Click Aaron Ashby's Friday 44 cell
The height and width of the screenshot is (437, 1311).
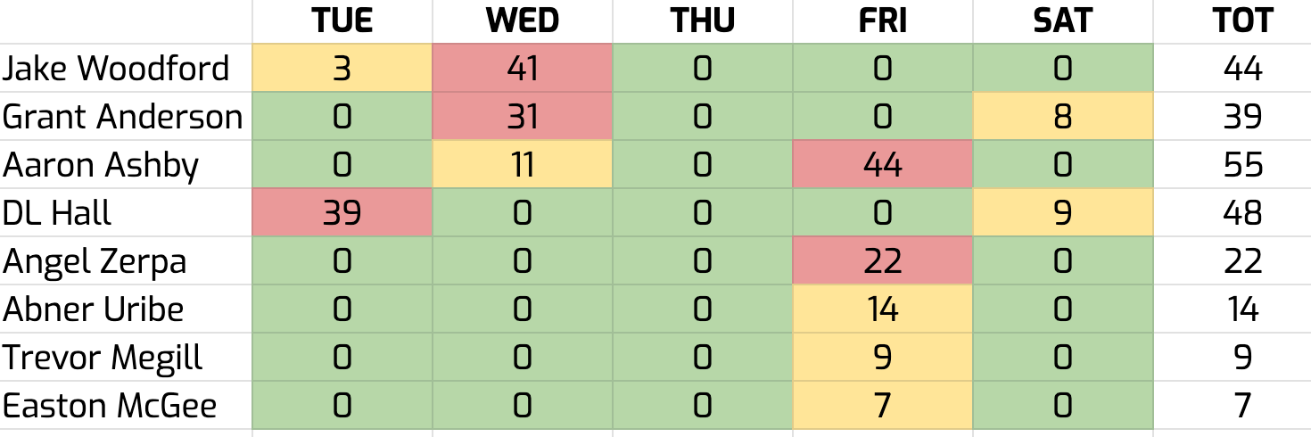[882, 164]
